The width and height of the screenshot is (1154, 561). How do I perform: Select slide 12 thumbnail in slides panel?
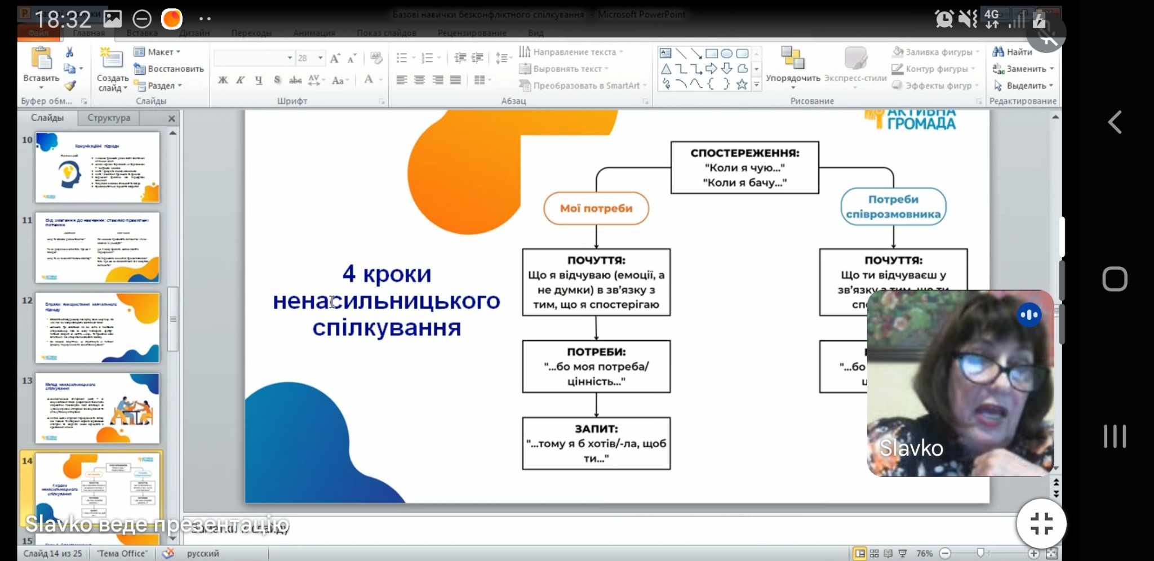pyautogui.click(x=97, y=328)
